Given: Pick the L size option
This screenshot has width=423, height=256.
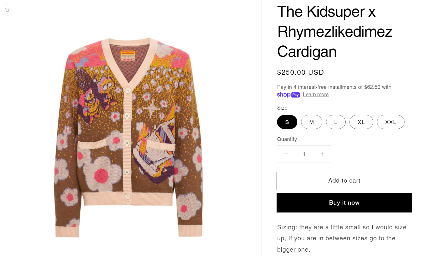Looking at the screenshot, I should click(336, 122).
